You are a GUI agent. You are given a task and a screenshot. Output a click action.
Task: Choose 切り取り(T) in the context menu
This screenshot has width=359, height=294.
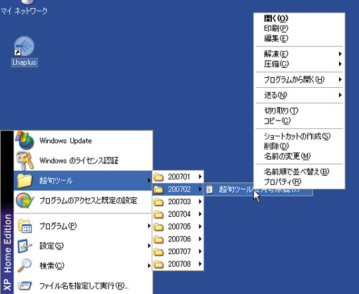[299, 110]
